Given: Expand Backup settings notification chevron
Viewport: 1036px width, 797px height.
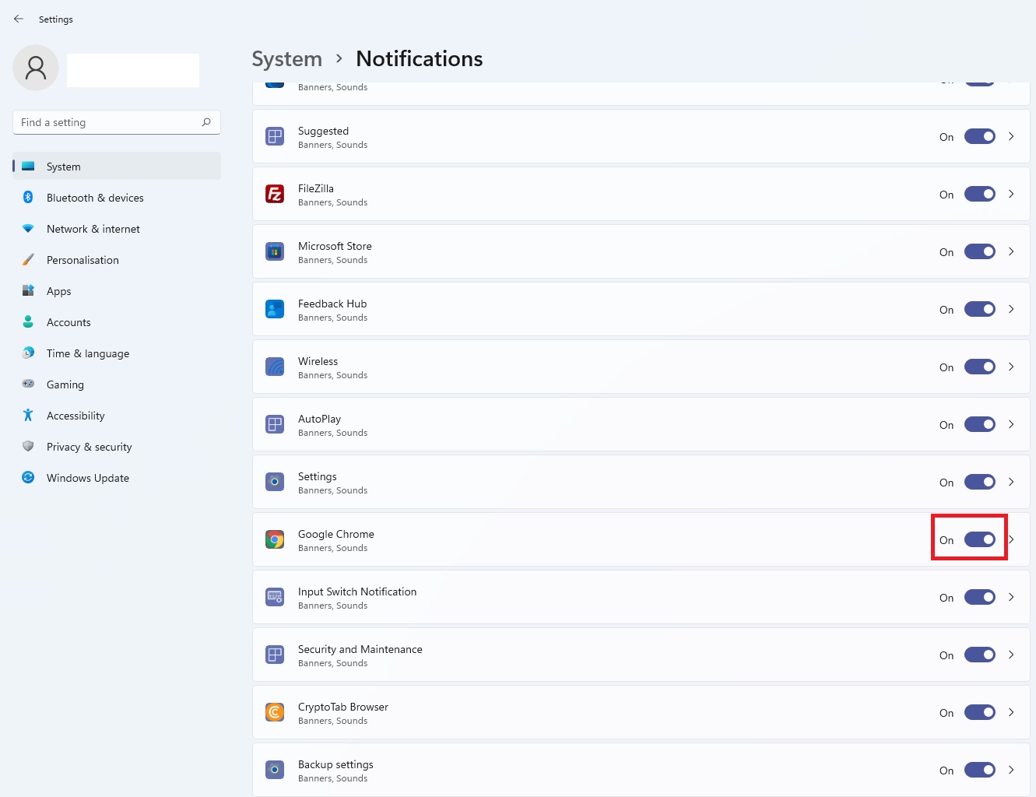Looking at the screenshot, I should 1011,770.
